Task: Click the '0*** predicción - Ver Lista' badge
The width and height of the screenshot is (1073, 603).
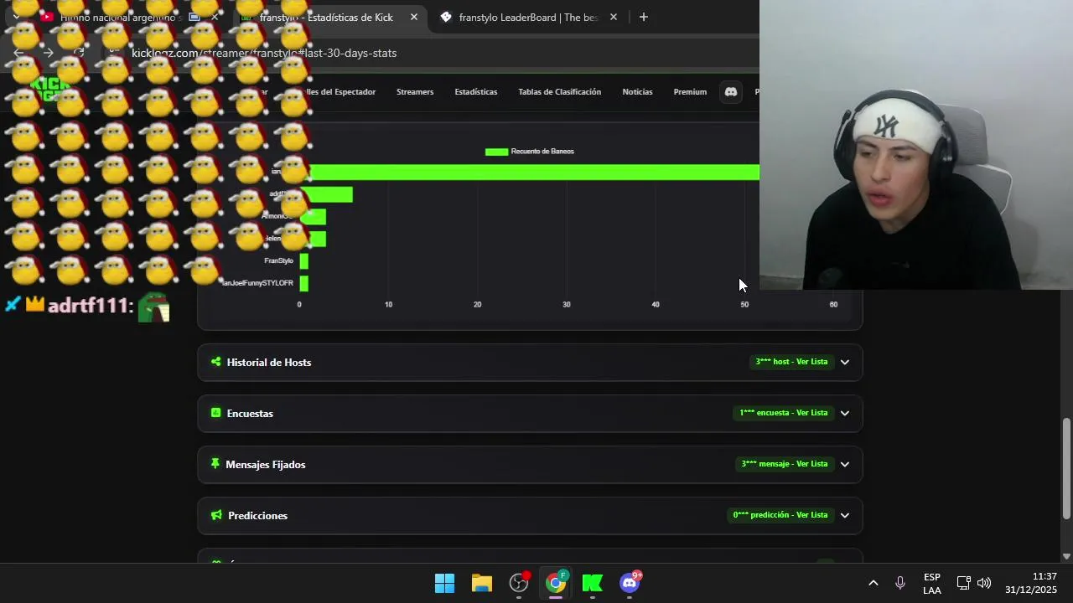Action: coord(780,515)
